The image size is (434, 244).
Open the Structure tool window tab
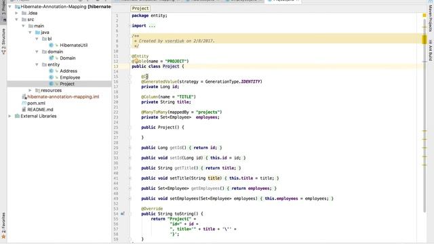3,41
